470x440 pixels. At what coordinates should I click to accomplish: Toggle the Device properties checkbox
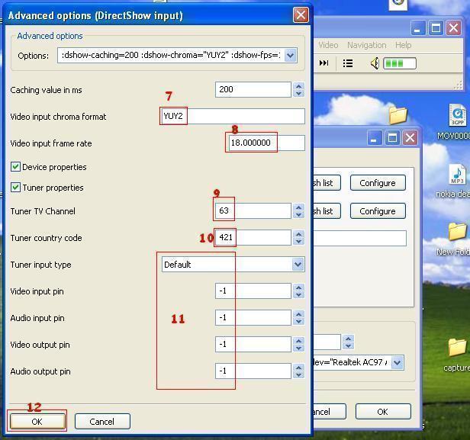pos(15,167)
